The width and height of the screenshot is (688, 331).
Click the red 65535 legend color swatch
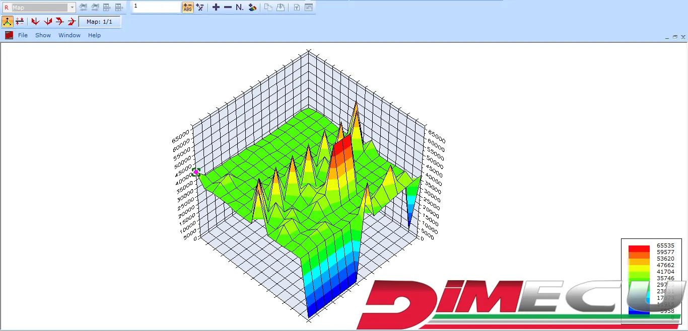click(639, 249)
